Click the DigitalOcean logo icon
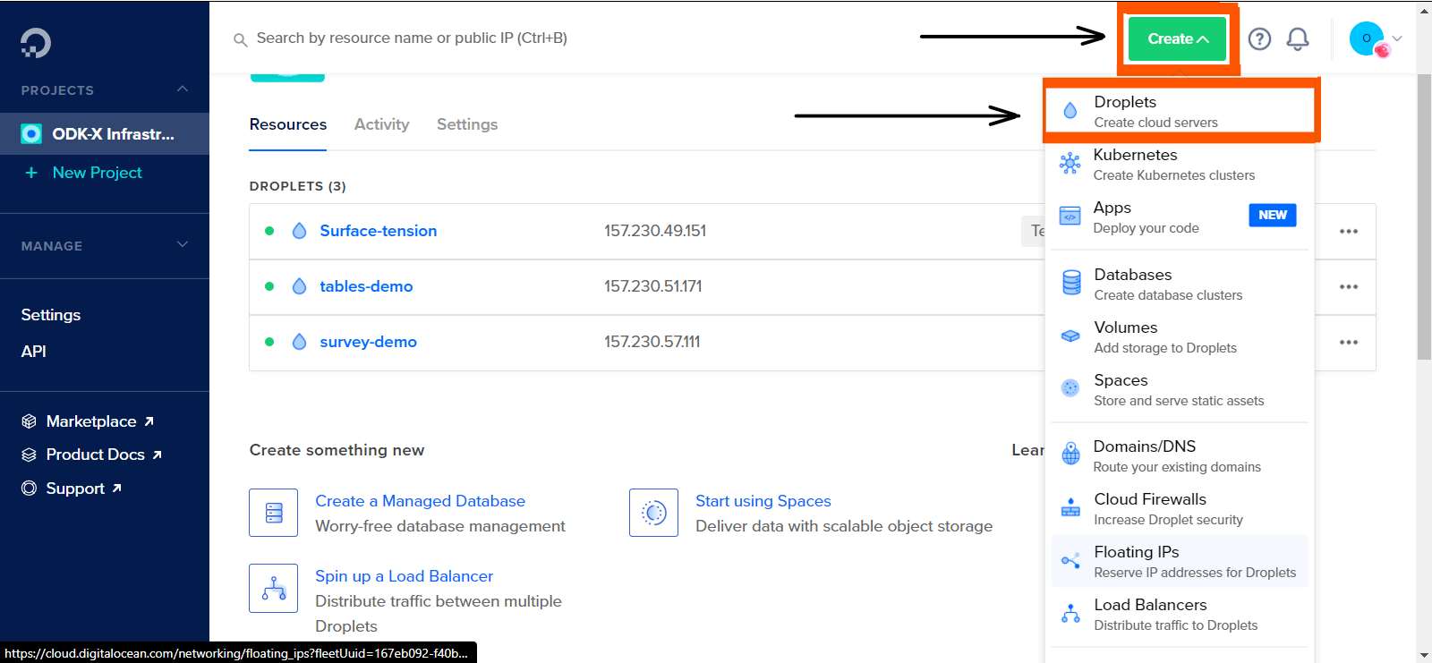1432x663 pixels. click(x=36, y=43)
